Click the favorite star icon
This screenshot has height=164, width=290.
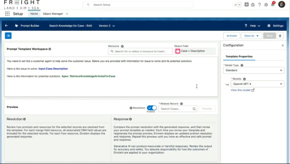235,5
